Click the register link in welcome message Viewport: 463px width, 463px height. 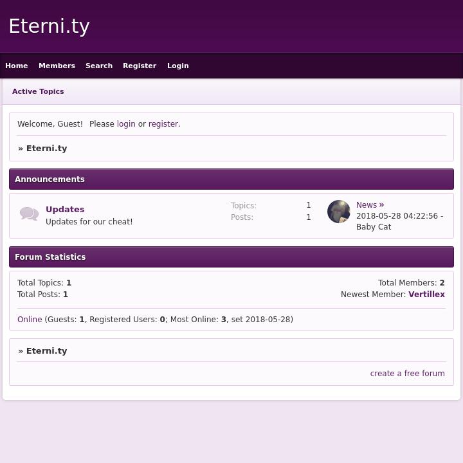163,124
